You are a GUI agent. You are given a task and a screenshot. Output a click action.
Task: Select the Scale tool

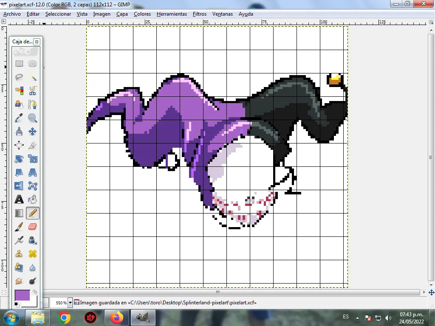click(x=32, y=159)
